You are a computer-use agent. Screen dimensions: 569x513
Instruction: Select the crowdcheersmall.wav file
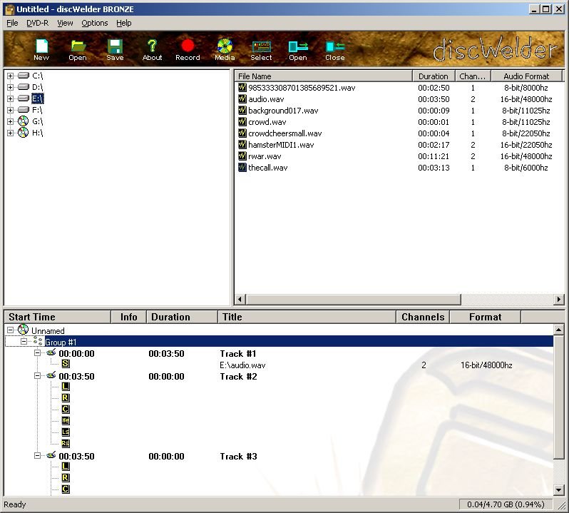coord(285,133)
